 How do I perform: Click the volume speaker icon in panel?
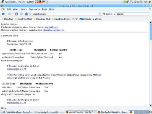[136, 2]
